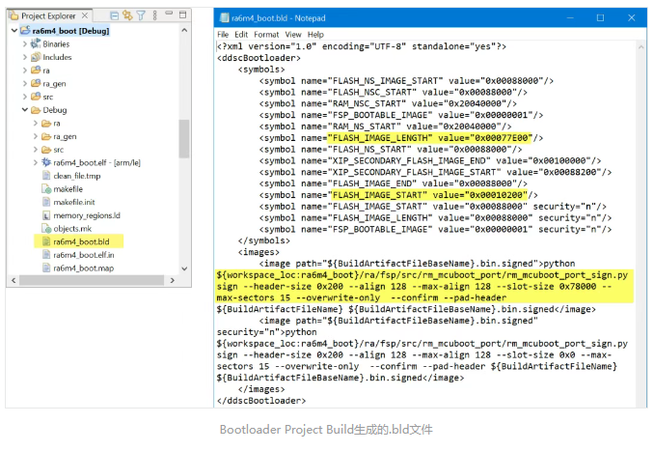Click the ra6m4_boot.bld file icon

tap(46, 241)
